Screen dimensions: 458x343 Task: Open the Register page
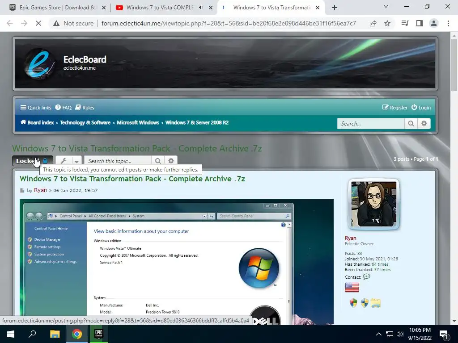coord(395,108)
